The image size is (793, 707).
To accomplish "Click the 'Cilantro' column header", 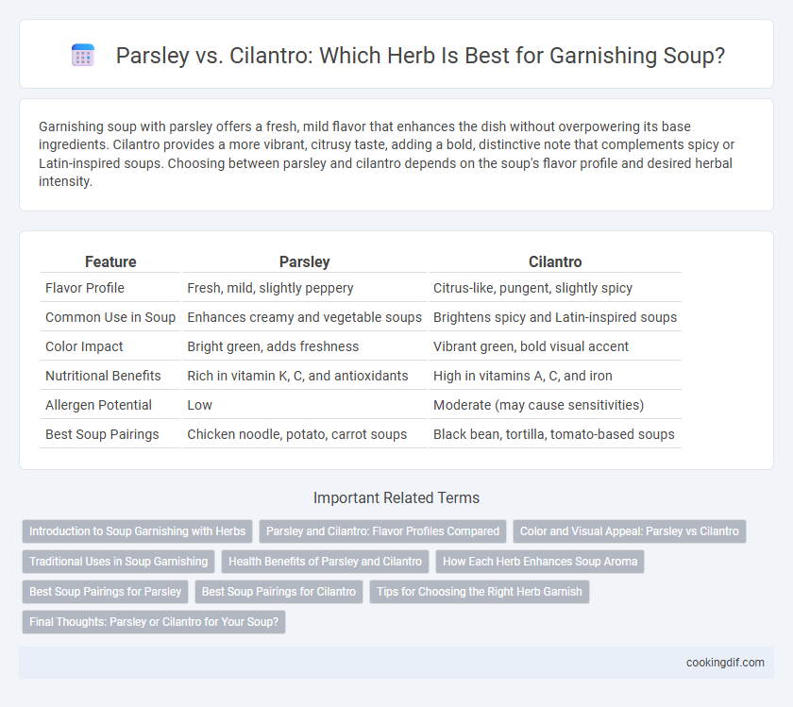I will tap(555, 261).
